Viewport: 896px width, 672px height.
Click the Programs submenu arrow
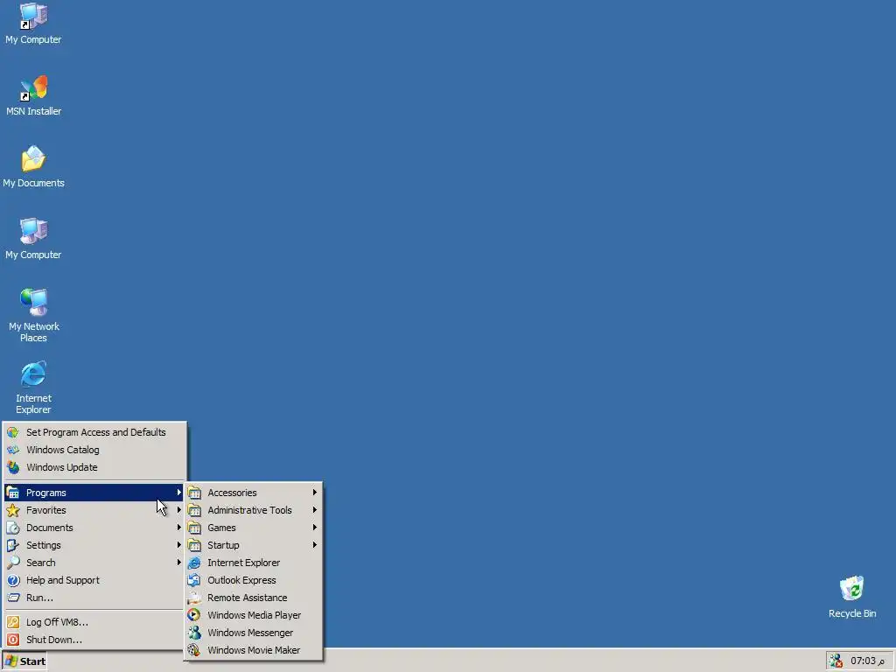point(178,493)
